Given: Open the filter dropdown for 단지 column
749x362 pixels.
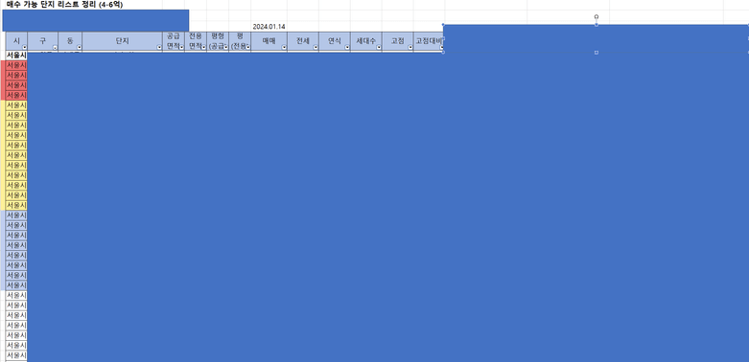Looking at the screenshot, I should point(159,48).
